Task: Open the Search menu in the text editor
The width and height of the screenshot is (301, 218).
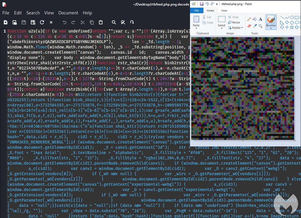Action: pos(33,13)
